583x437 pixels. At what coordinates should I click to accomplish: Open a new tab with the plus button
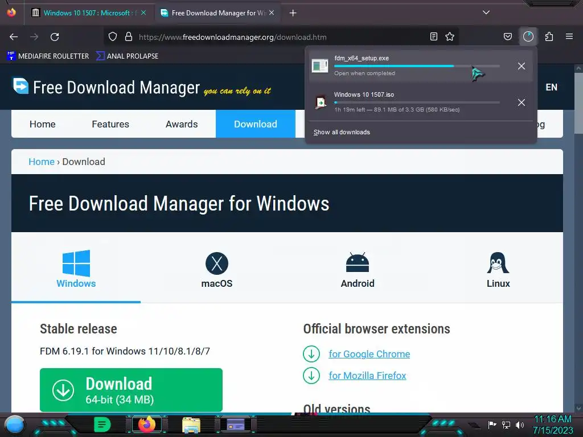pos(293,13)
